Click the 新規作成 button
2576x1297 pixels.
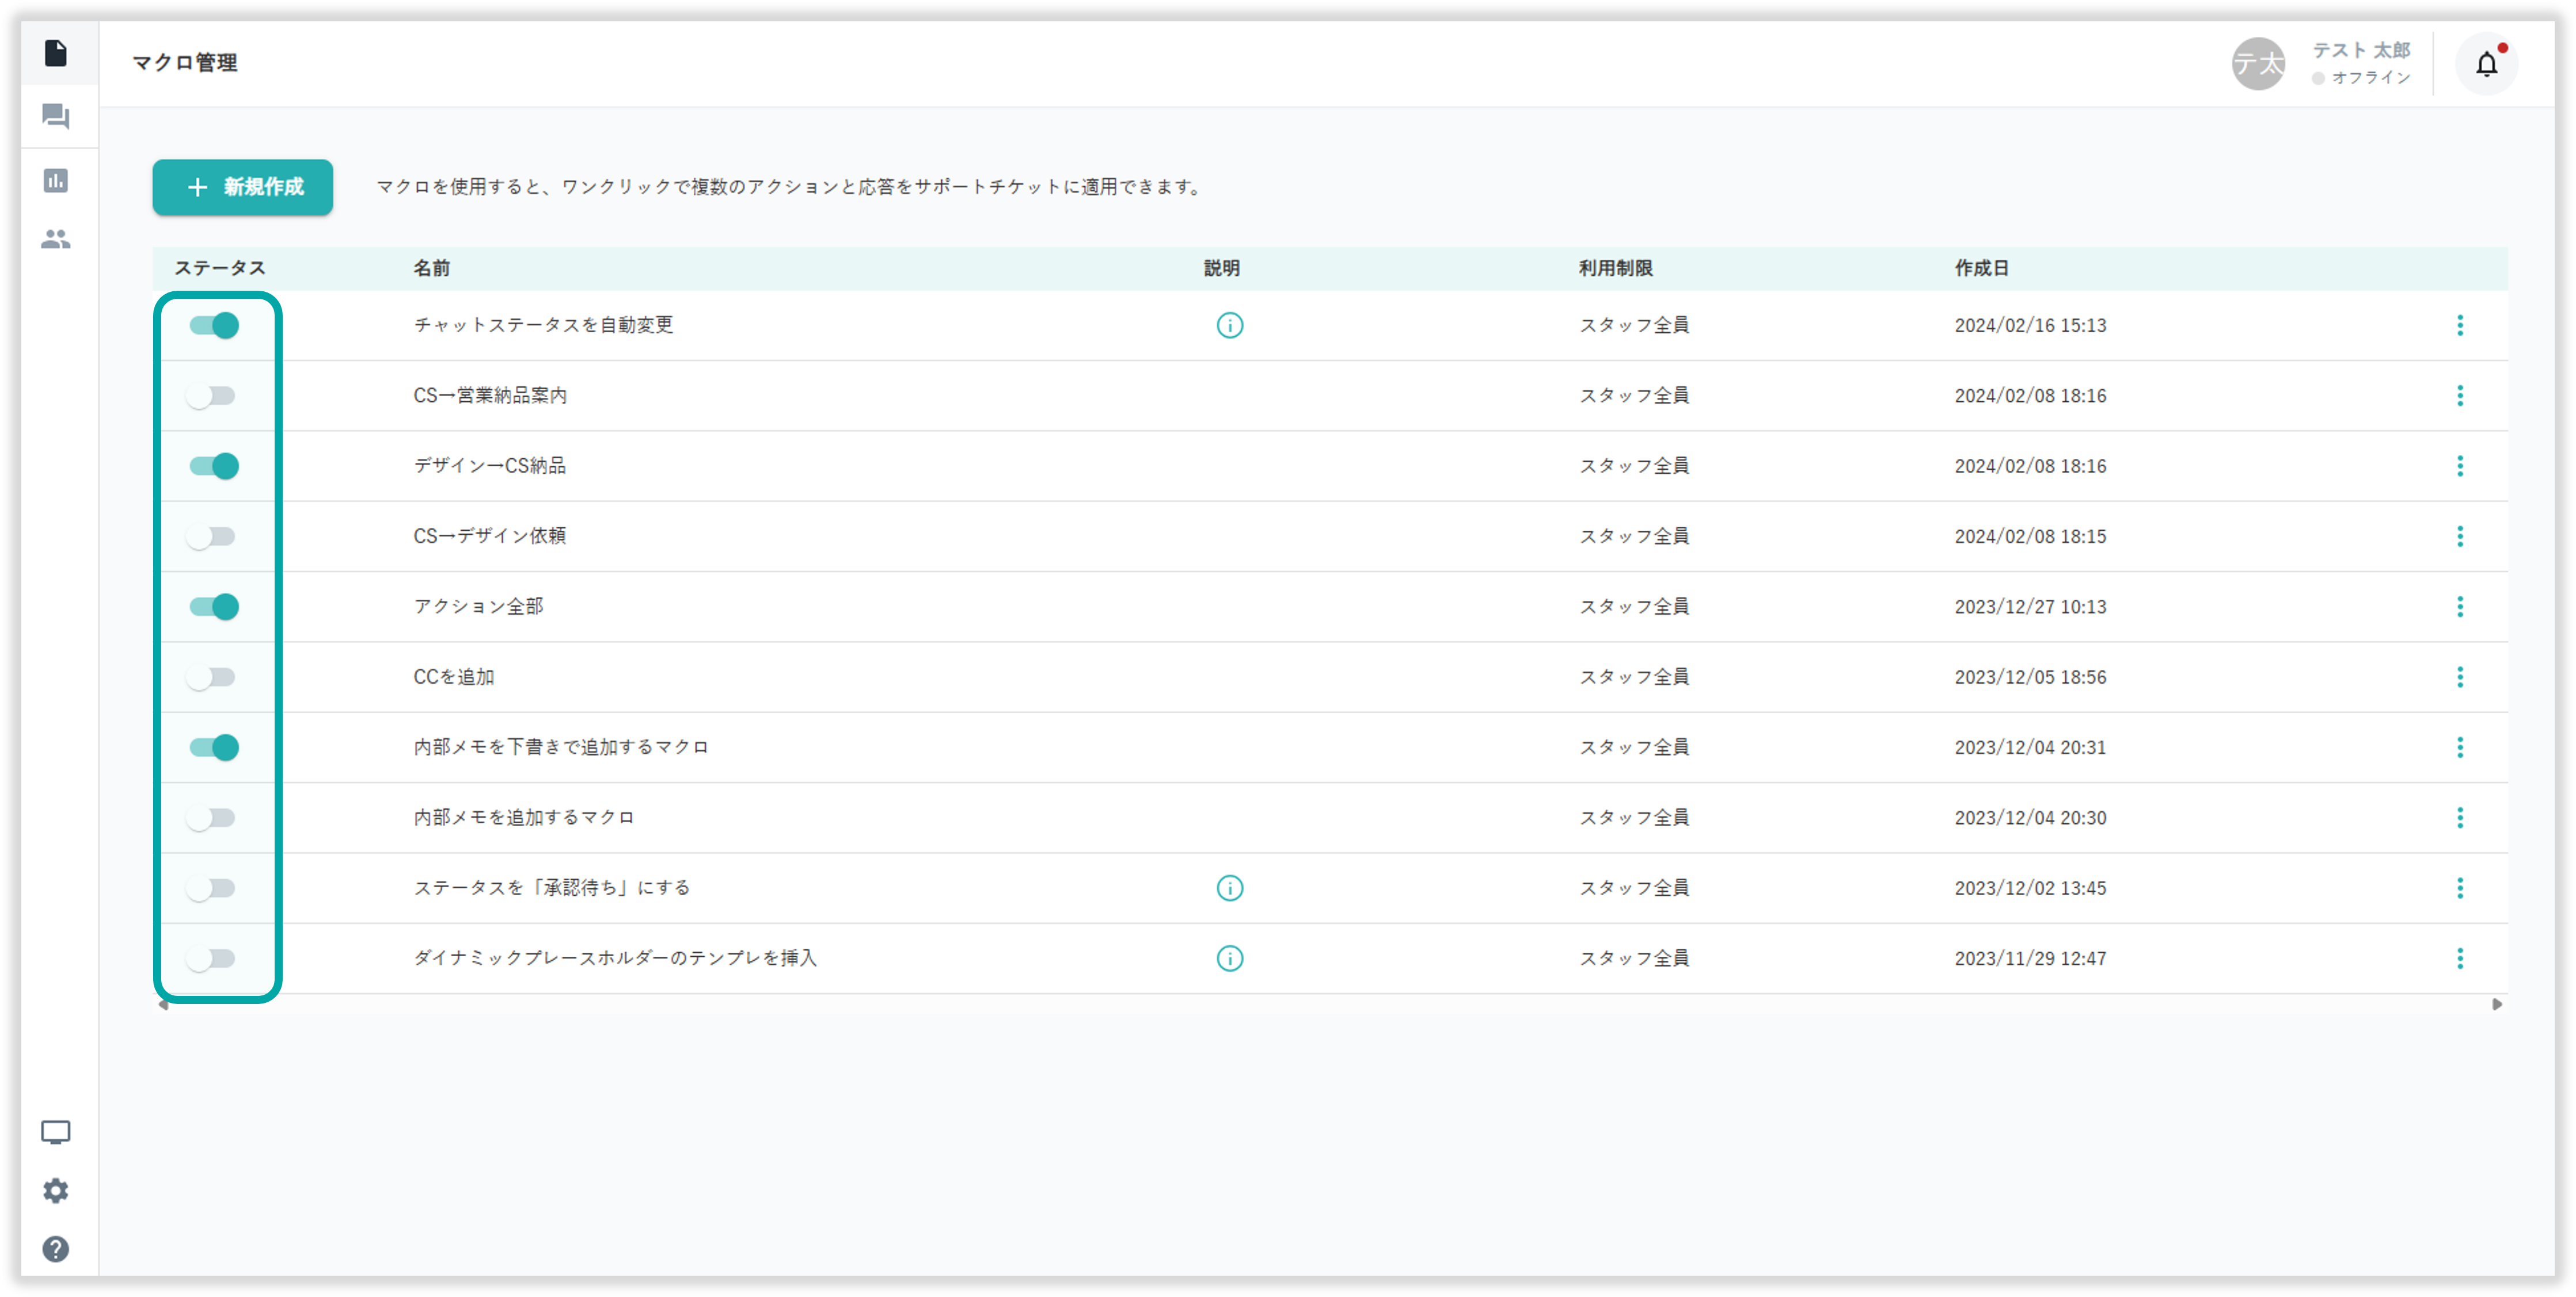click(x=243, y=187)
